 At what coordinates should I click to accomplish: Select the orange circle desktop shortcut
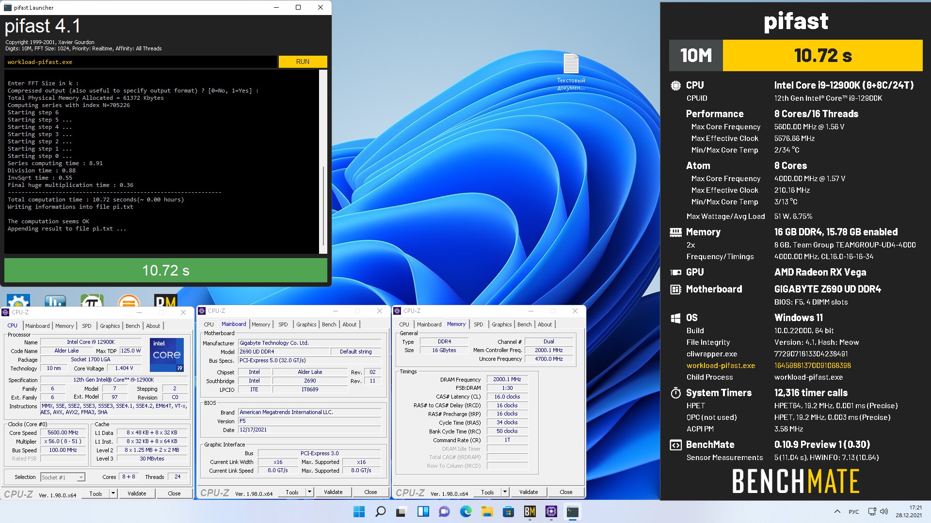click(x=128, y=301)
